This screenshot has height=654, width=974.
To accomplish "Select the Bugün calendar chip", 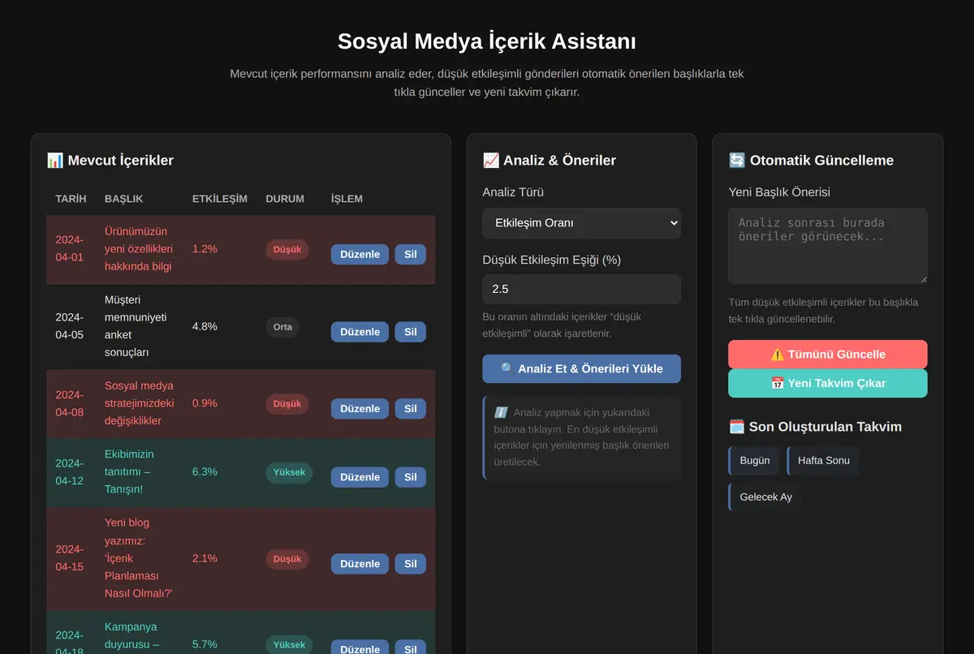I will pos(754,461).
